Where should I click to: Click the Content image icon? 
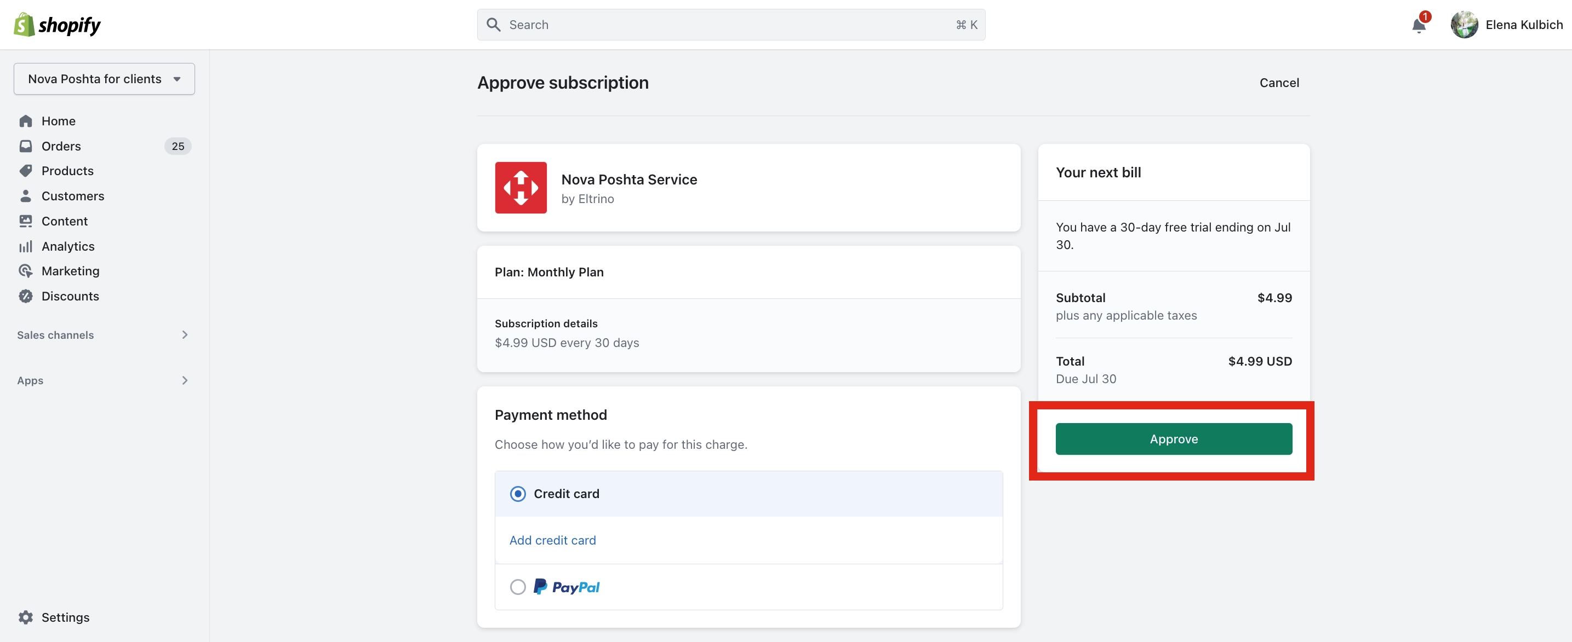[26, 221]
